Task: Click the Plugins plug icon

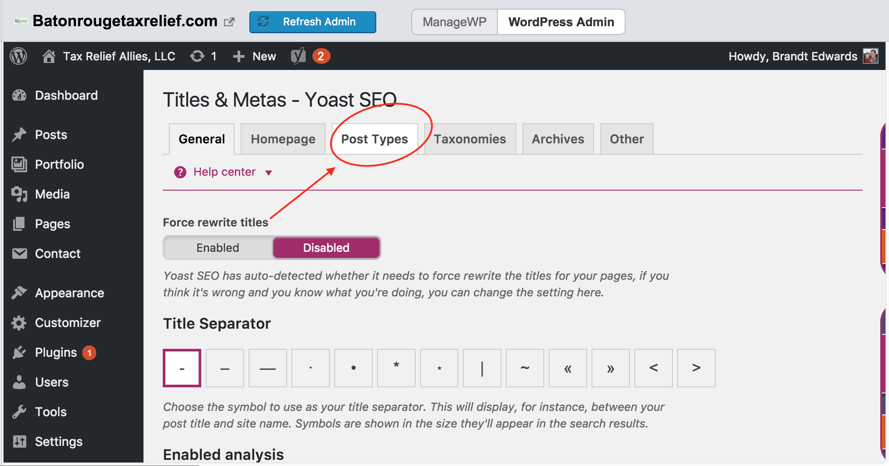Action: (19, 352)
